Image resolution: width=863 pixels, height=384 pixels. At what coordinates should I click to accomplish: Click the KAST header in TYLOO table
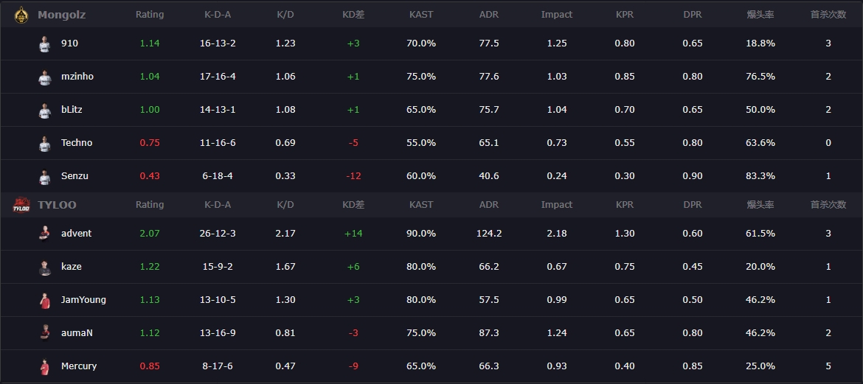[421, 205]
